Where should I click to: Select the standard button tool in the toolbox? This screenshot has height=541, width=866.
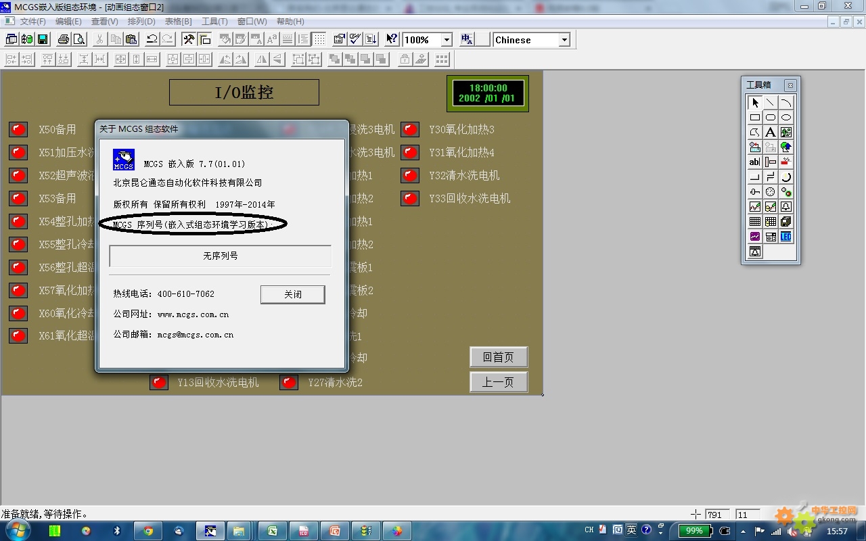click(755, 177)
